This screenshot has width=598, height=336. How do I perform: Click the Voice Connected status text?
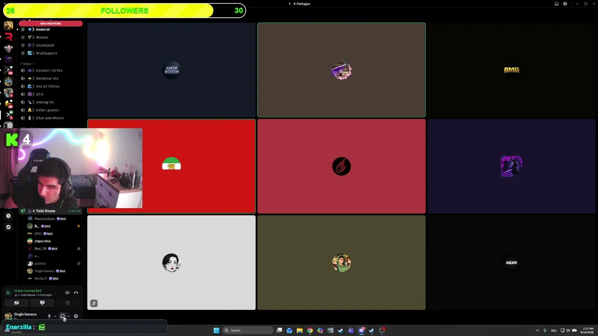click(28, 291)
